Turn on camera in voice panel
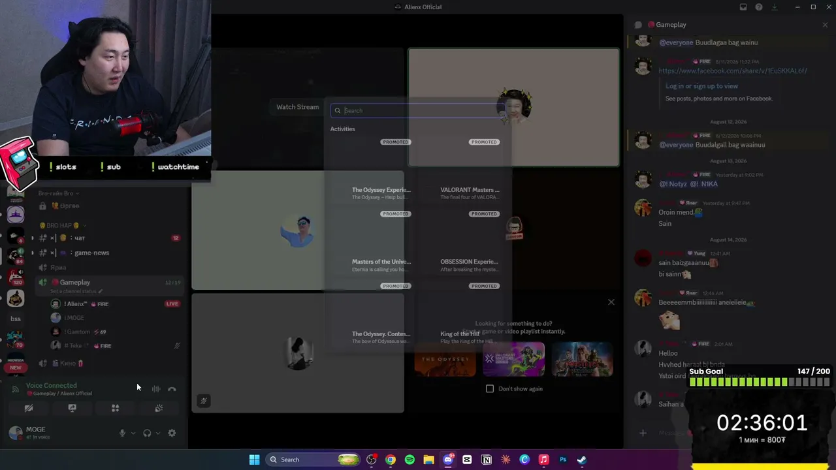Viewport: 836px width, 470px height. coord(29,408)
